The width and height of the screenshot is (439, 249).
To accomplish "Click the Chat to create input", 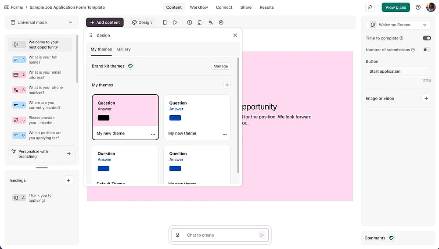I will (220, 235).
